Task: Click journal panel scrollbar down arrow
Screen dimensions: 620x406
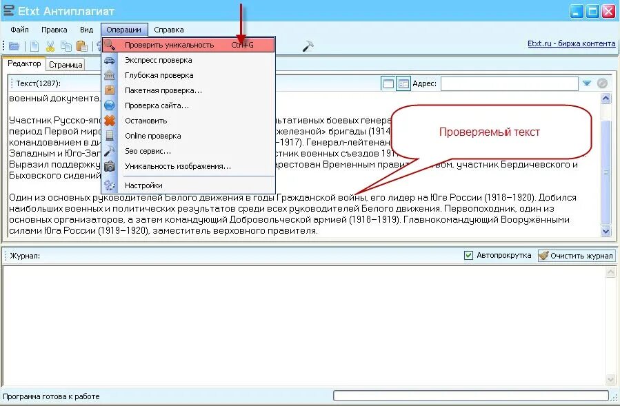Action: 610,380
